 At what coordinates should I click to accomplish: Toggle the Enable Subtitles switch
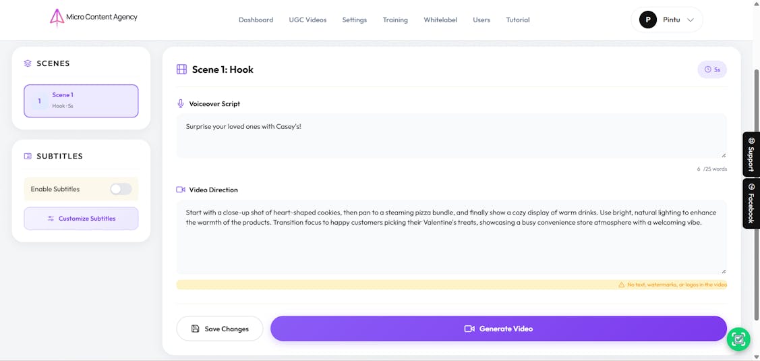pyautogui.click(x=121, y=189)
